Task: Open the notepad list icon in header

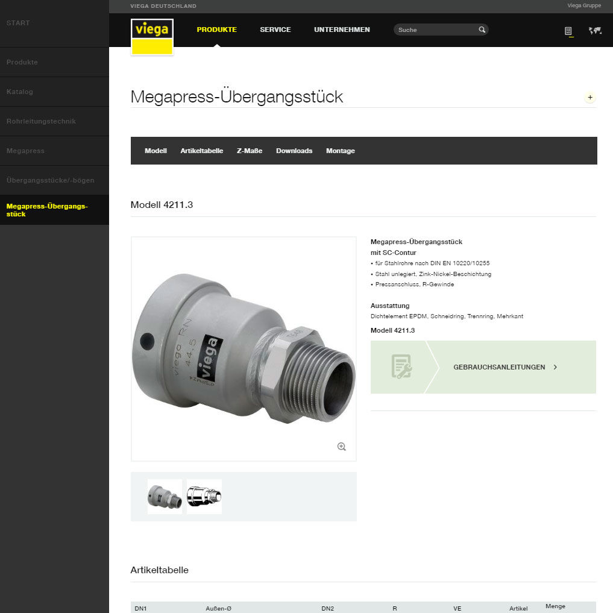Action: pos(568,31)
